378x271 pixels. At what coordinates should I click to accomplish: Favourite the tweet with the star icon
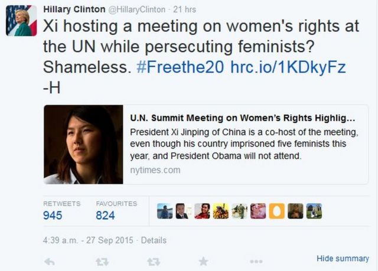pyautogui.click(x=203, y=260)
